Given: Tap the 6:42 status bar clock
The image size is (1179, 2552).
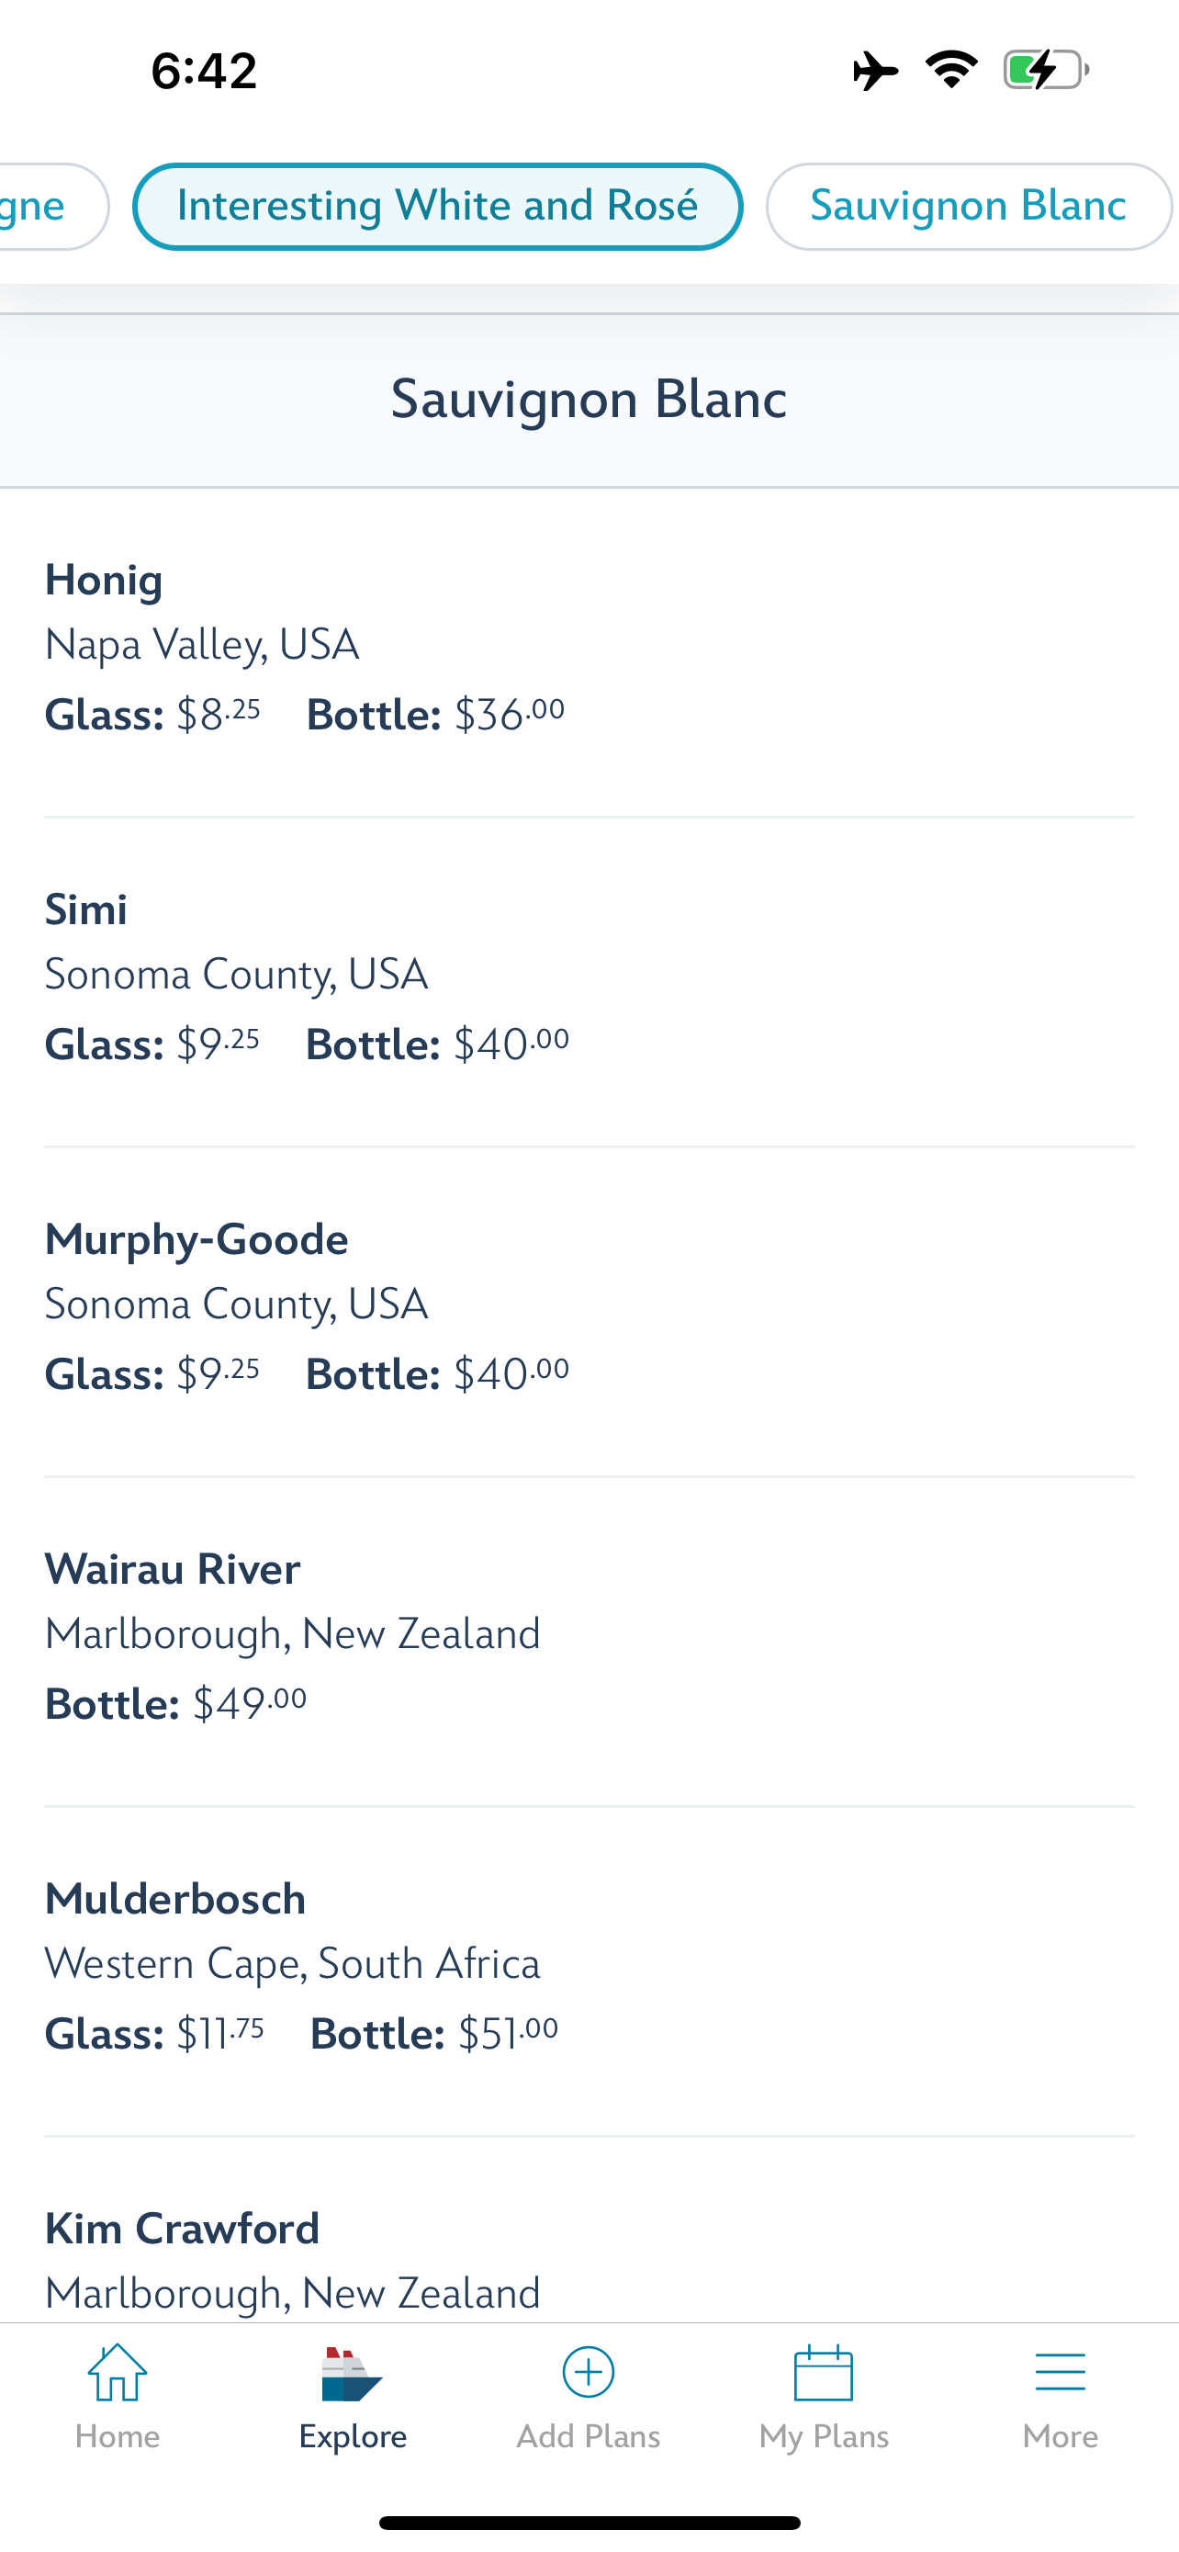Looking at the screenshot, I should coord(204,71).
